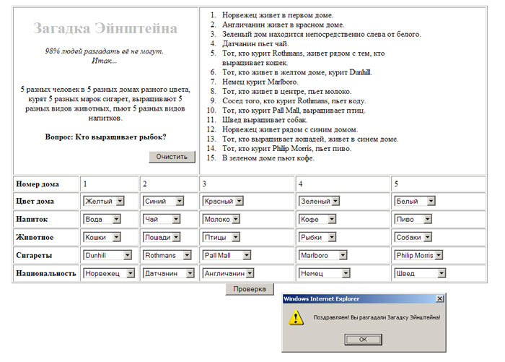The height and width of the screenshot is (362, 505).
Task: Open house 1 color dropdown showing Желтый
Action: [105, 200]
